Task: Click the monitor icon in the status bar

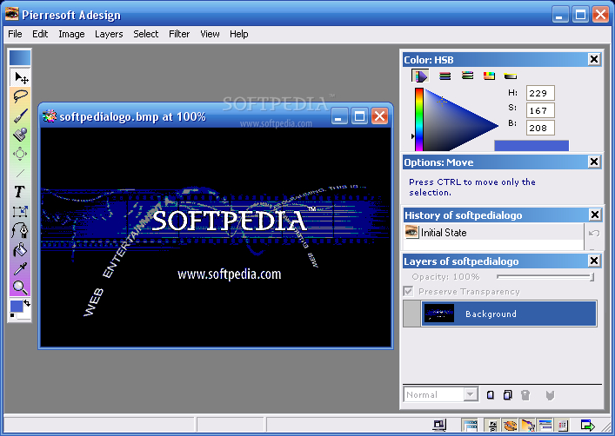Action: coord(439,425)
